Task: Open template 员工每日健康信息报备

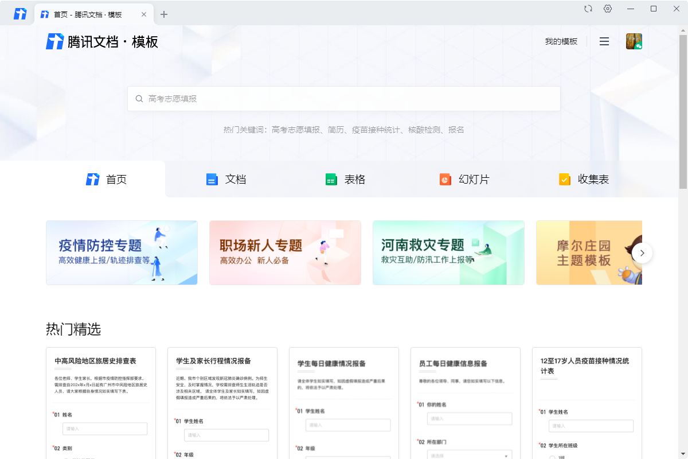Action: (466, 403)
